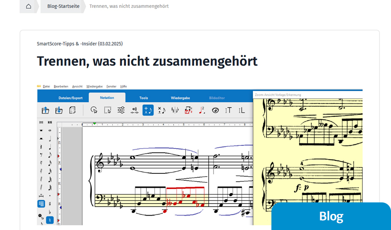Click the import download icon in toolbar

[58, 110]
